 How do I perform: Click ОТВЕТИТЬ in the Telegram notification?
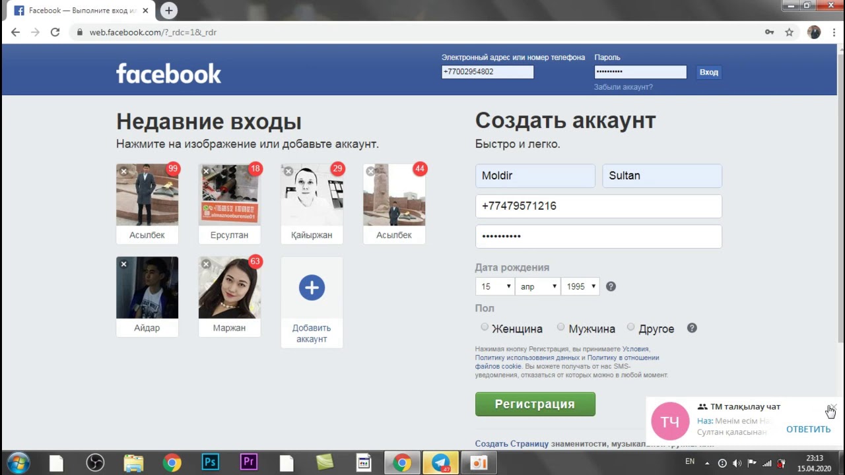tap(808, 429)
